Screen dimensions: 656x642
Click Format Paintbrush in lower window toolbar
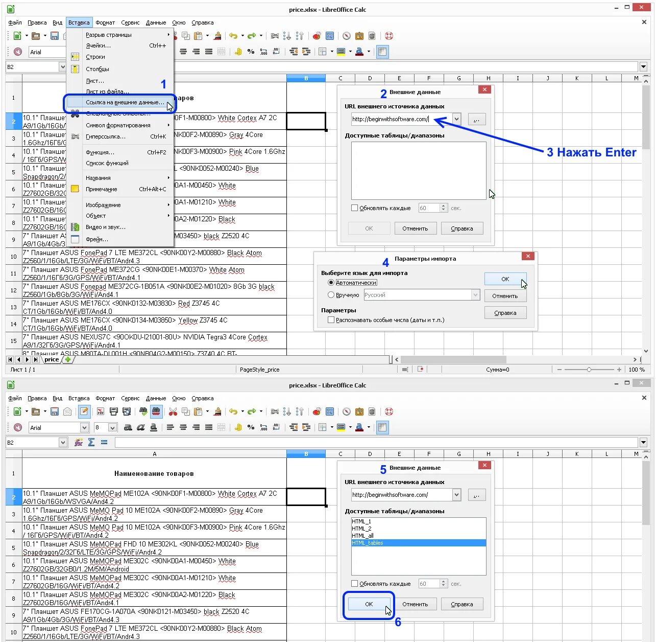pos(217,411)
